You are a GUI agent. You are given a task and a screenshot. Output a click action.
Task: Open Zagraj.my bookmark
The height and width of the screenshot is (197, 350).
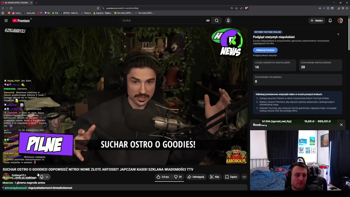(x=103, y=13)
